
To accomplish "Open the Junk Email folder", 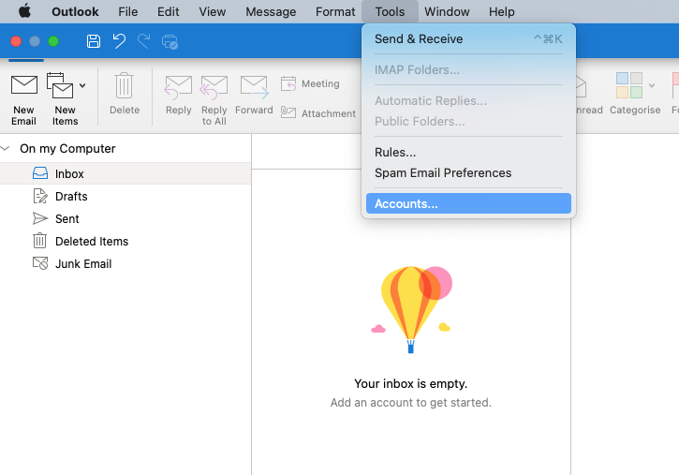I will coord(125,263).
